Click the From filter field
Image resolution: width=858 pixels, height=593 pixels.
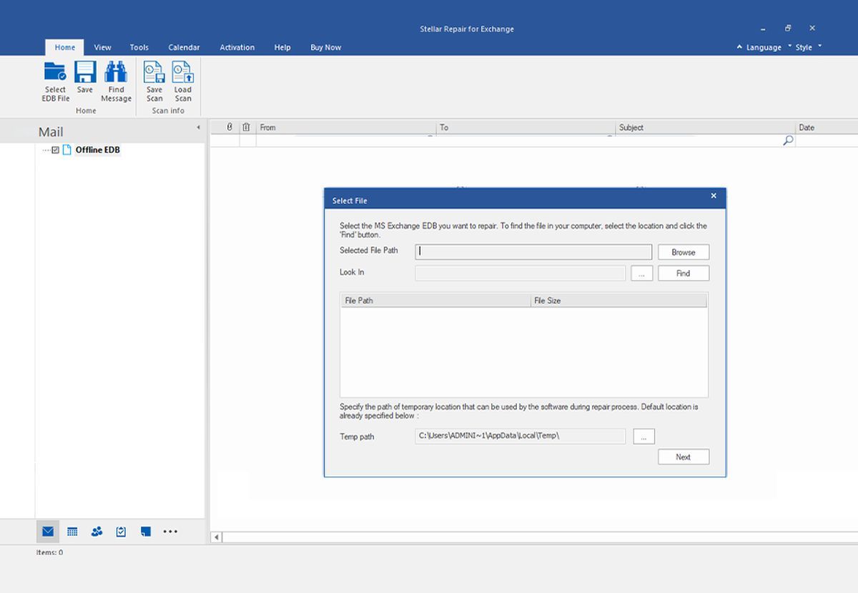tap(346, 141)
